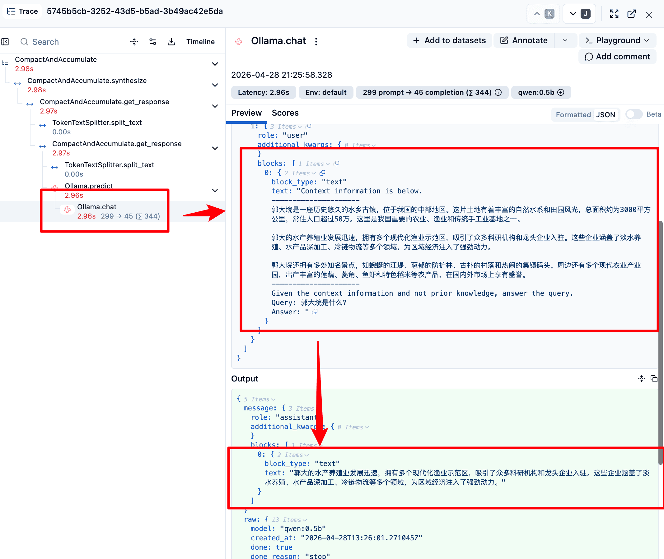Click Add to datasets button
The image size is (664, 559).
coord(449,40)
